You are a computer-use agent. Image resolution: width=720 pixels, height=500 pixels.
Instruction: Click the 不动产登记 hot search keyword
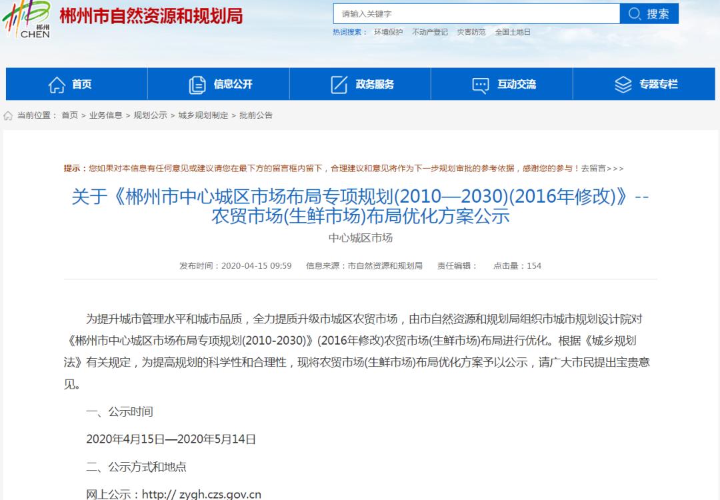pyautogui.click(x=429, y=31)
